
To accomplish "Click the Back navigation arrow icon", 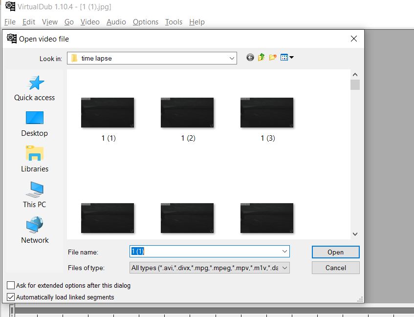I will [250, 57].
